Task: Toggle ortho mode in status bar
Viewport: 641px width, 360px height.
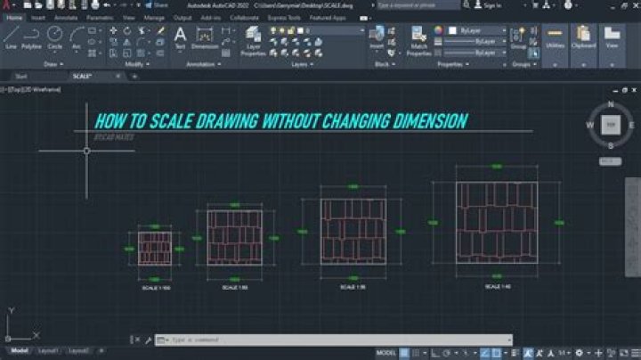Action: (435, 353)
